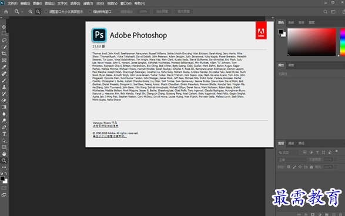Click the 100% zoom button
Screen dimensions: 345x216
(143, 11)
